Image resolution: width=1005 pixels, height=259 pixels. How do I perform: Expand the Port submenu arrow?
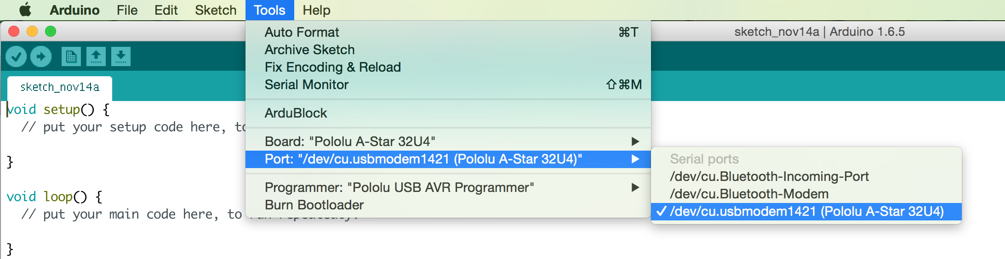tap(635, 159)
